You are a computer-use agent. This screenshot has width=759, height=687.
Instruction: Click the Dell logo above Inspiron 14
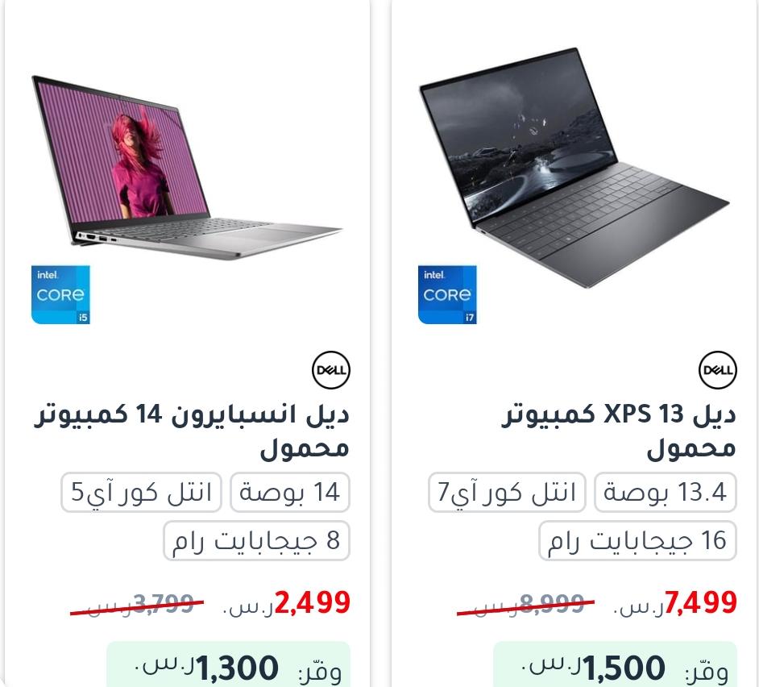point(330,370)
